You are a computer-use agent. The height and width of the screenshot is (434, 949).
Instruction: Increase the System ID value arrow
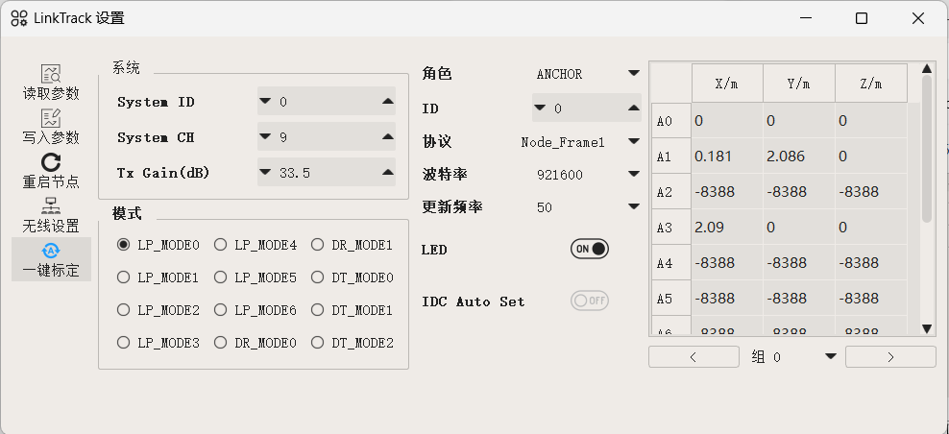387,101
